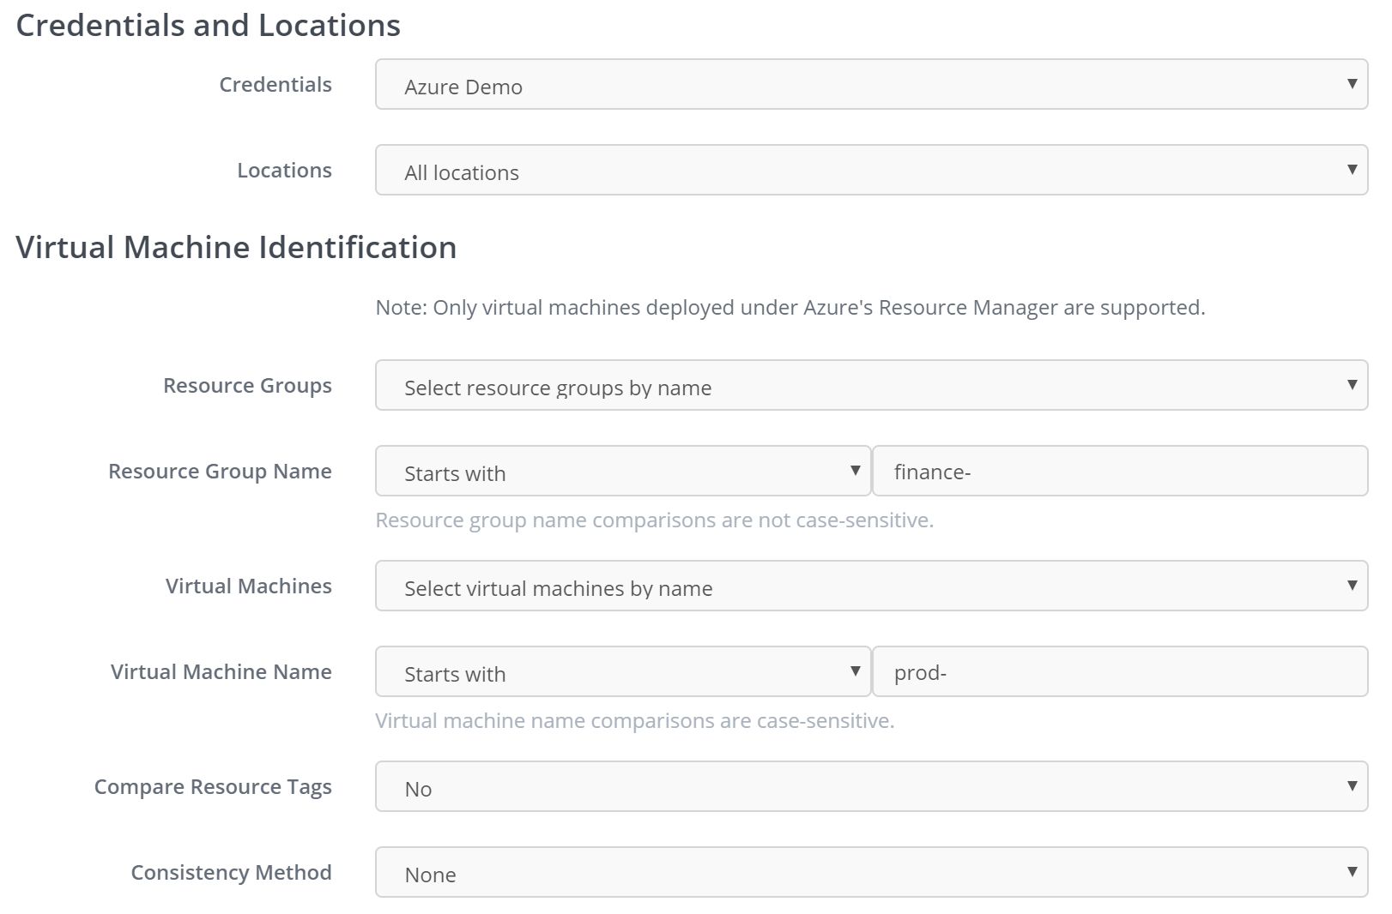Expand the Virtual Machines selection dropdown
Screen dimensions: 1392x914
point(870,586)
